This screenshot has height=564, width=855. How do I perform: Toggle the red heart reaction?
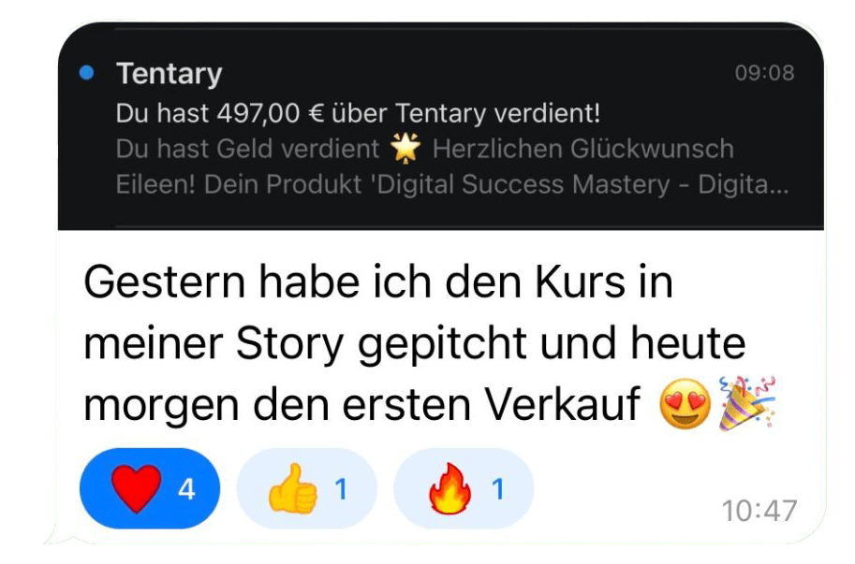(x=150, y=488)
